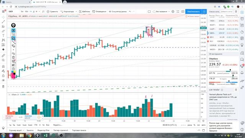
Task: Hide all drawings with eye icon
Action: coord(3,80)
